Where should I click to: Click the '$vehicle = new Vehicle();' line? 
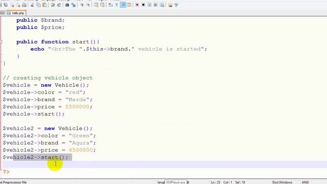click(46, 85)
